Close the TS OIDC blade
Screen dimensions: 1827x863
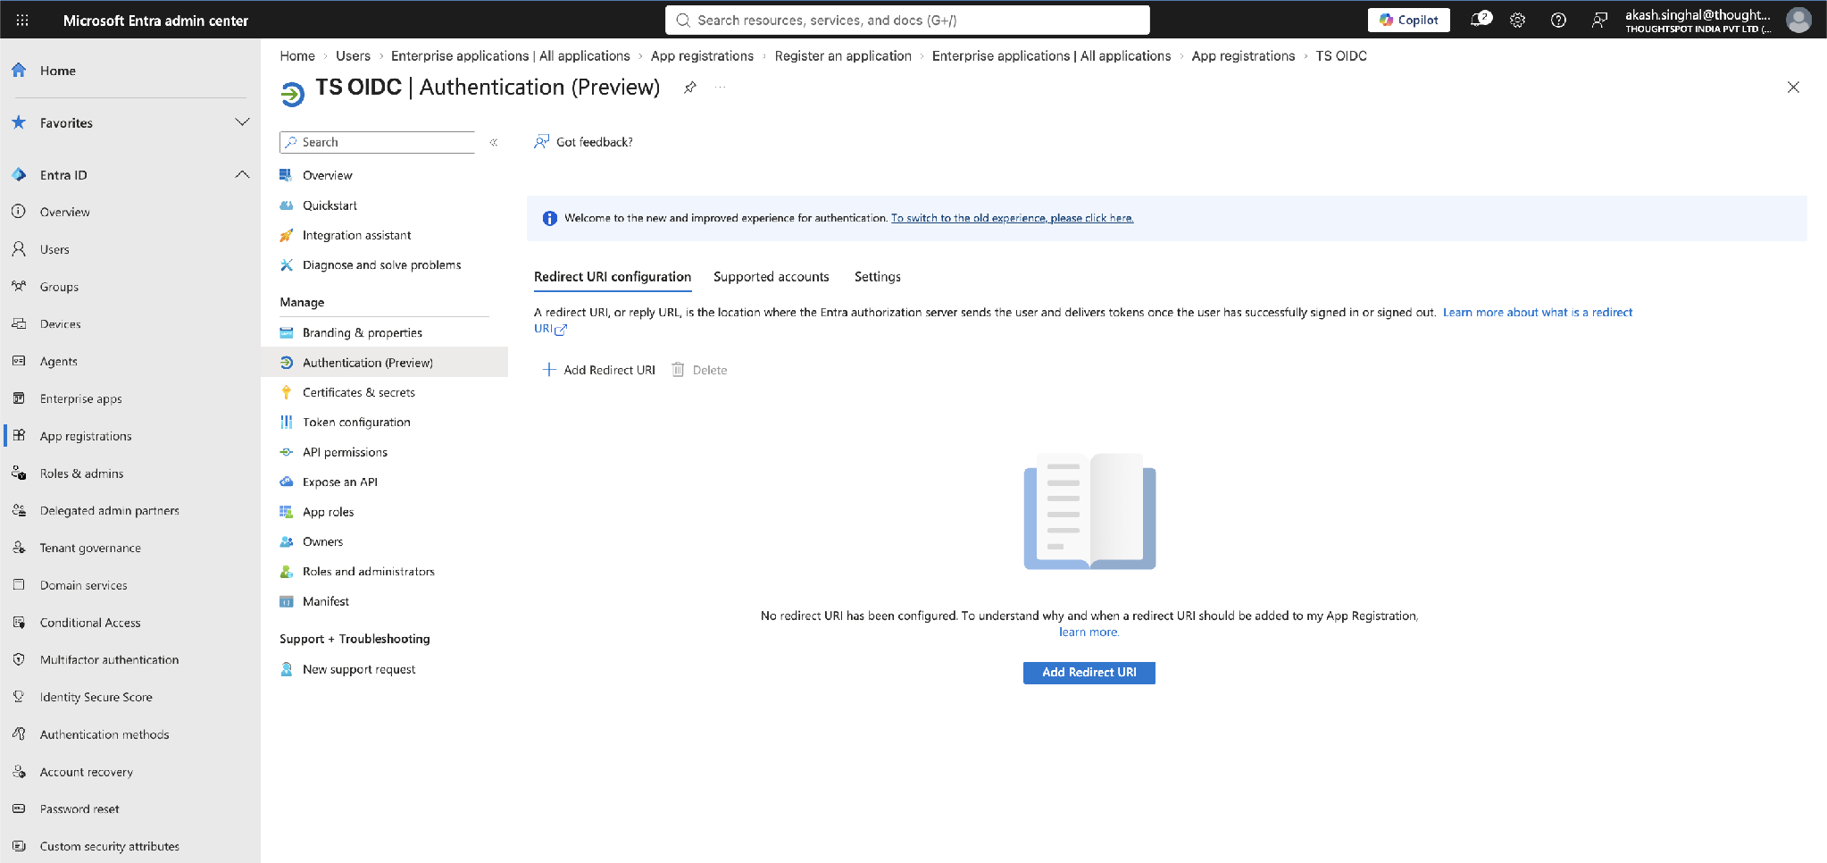pyautogui.click(x=1793, y=88)
